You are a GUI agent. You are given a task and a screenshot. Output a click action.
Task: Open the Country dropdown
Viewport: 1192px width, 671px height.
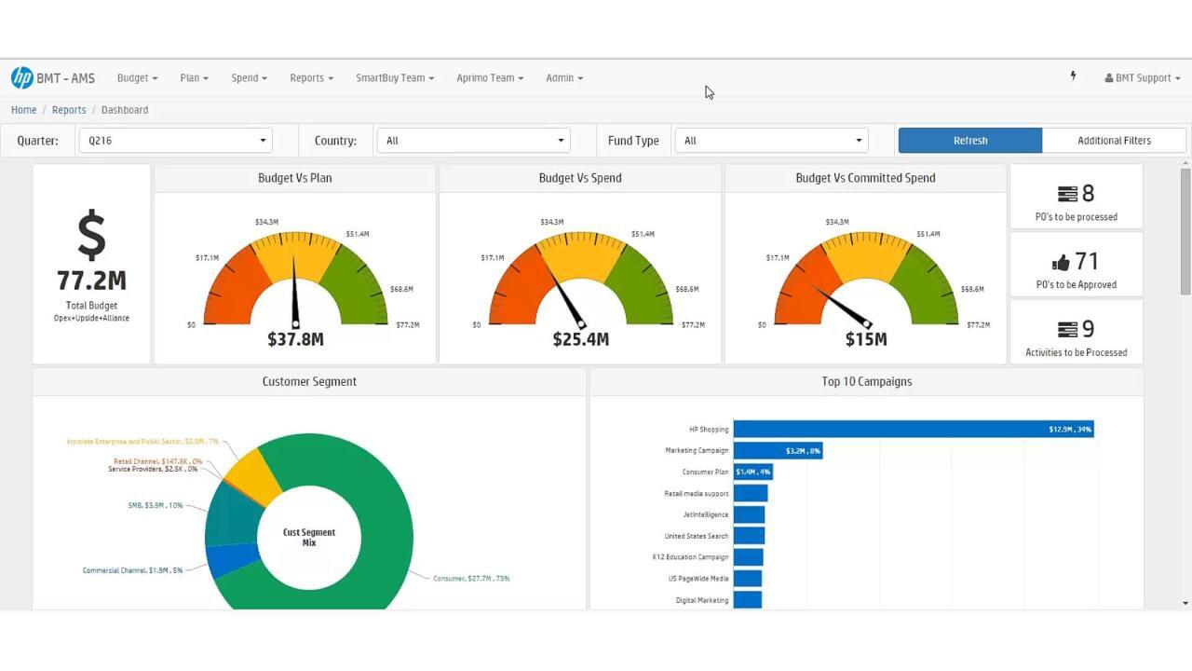tap(473, 141)
